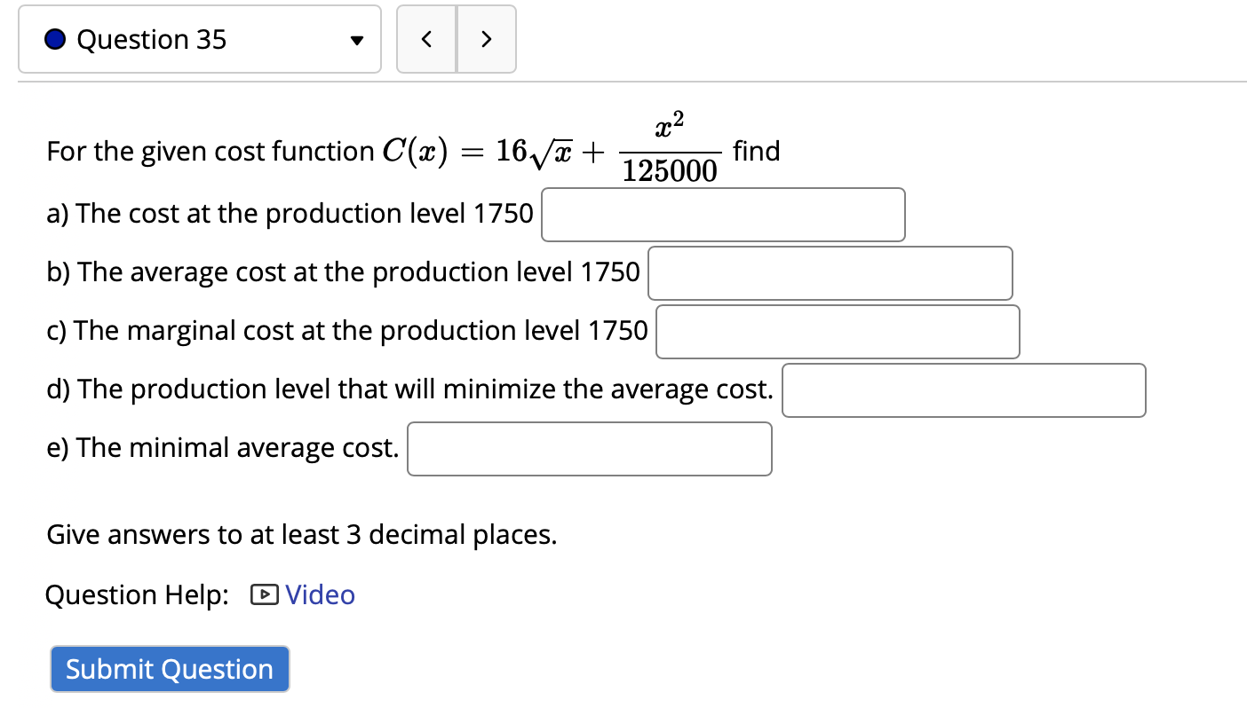The height and width of the screenshot is (708, 1247).
Task: Click the play symbol in the Question Help row
Action: 263,595
